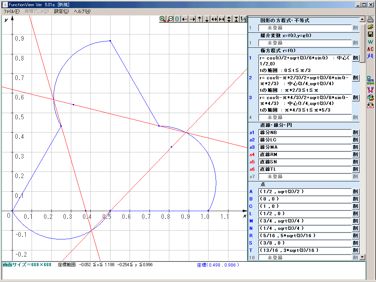The height and width of the screenshot is (282, 376).
Task: Delete 直線TL with its 削 button
Action: [x=355, y=169]
